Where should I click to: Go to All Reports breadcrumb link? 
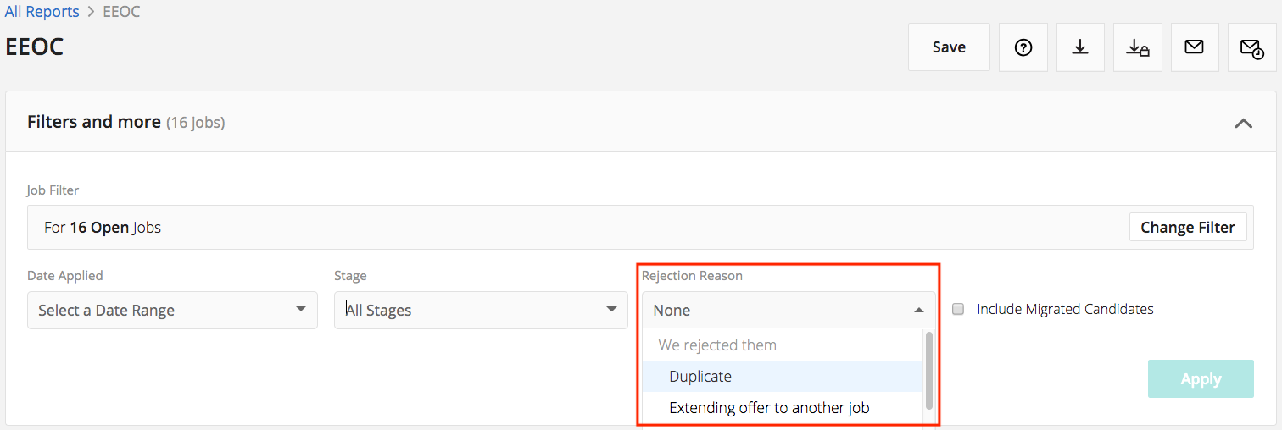(x=42, y=13)
